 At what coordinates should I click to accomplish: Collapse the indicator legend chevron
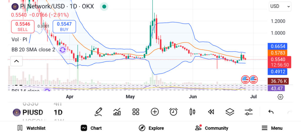16,61
